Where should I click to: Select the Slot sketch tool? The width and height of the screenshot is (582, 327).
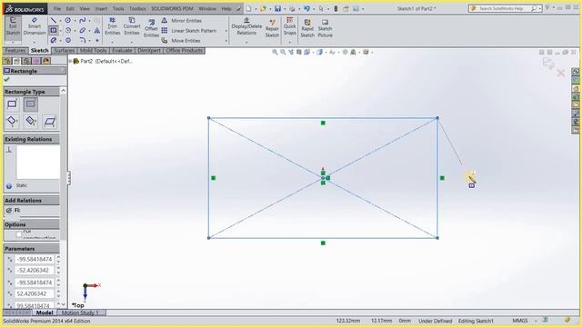(x=54, y=40)
